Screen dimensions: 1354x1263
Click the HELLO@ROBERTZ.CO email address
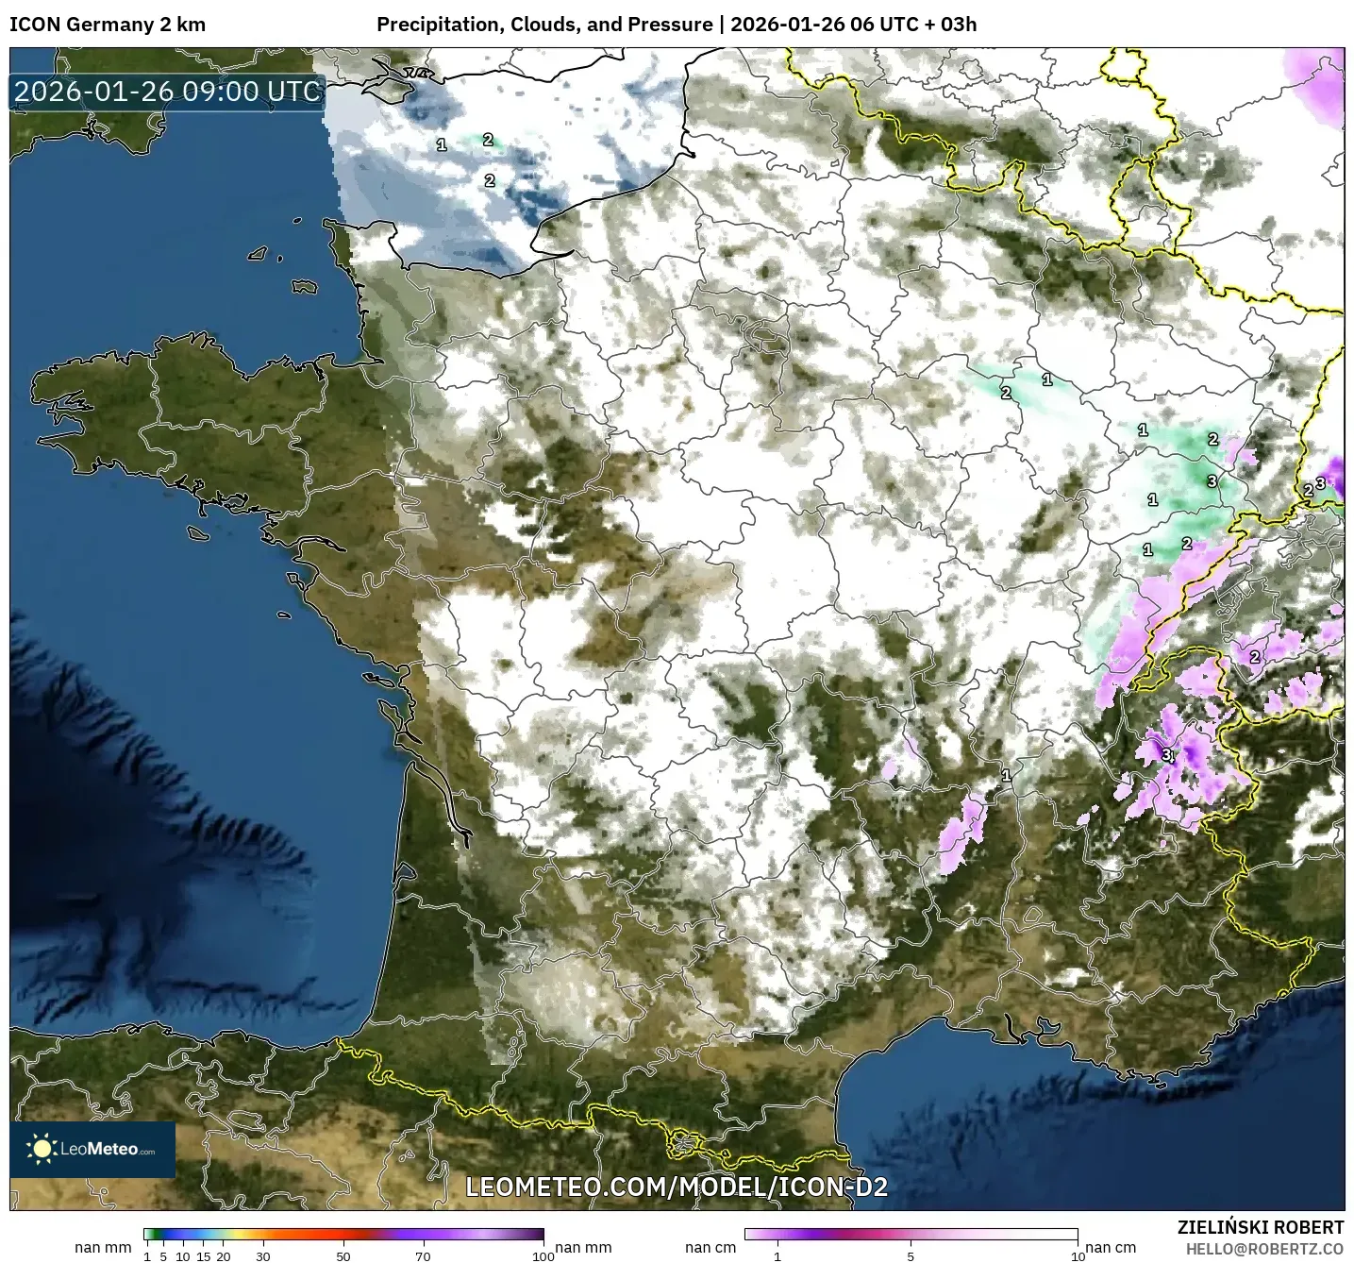pos(1264,1248)
